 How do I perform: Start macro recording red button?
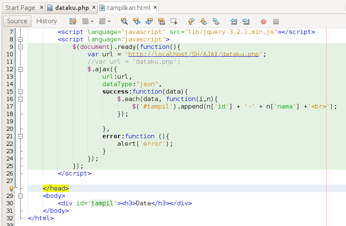[x=264, y=22]
